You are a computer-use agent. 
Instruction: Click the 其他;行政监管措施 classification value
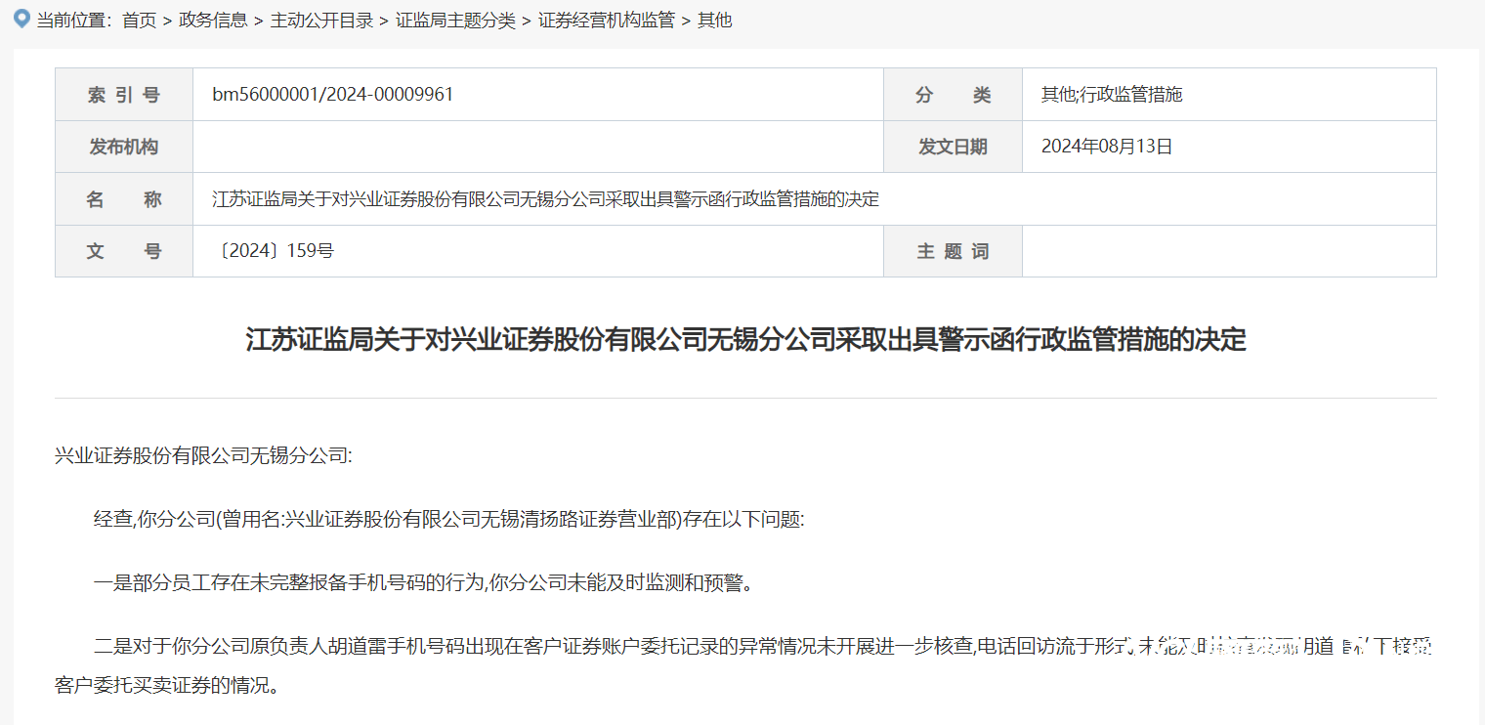pos(1112,95)
